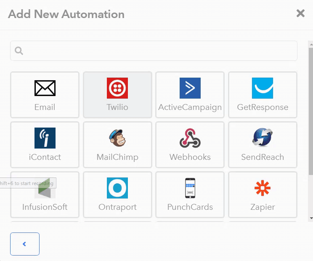
Task: Choose the Twilio red logo icon
Action: point(117,88)
